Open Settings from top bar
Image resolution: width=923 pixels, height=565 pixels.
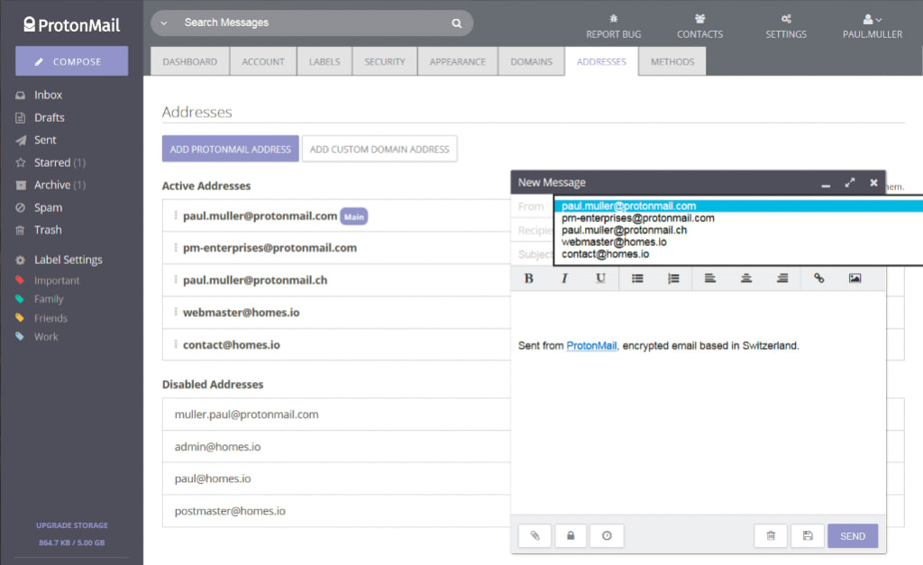[786, 27]
